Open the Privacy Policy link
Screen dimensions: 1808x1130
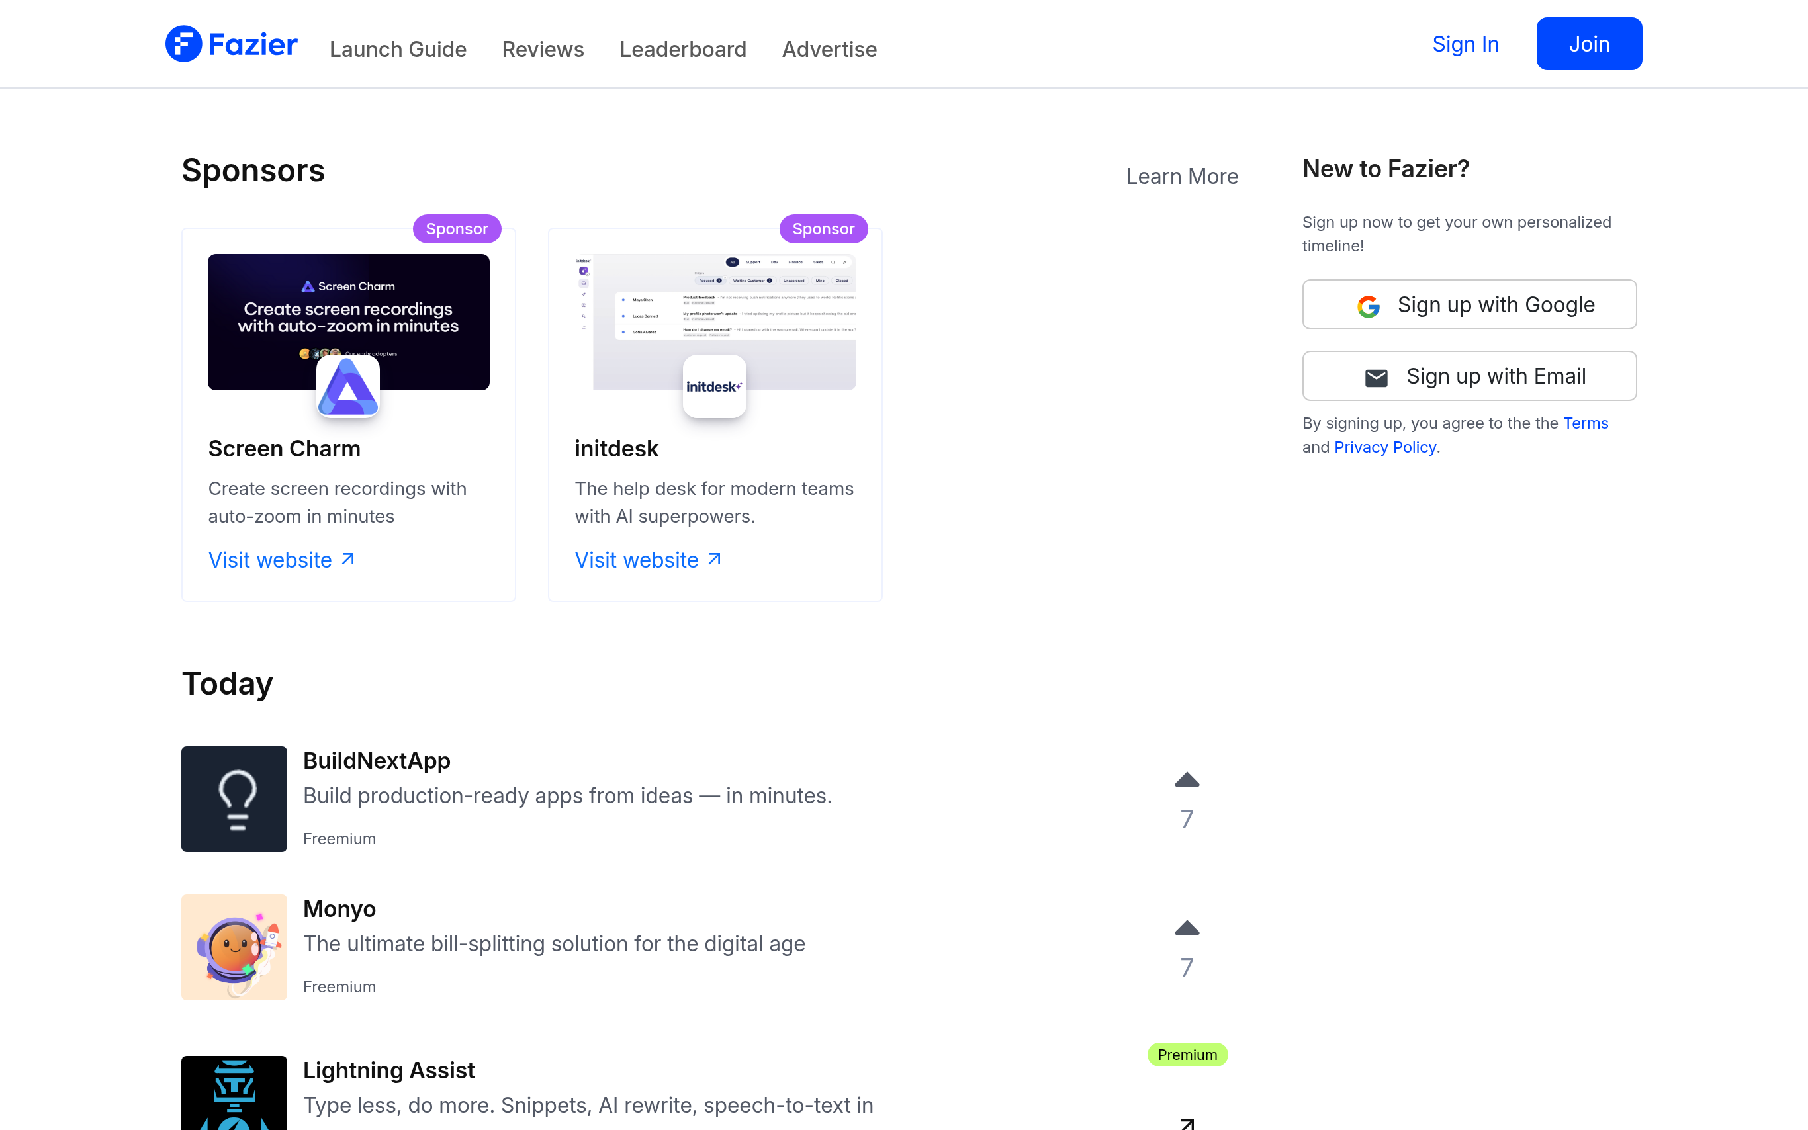click(x=1384, y=447)
